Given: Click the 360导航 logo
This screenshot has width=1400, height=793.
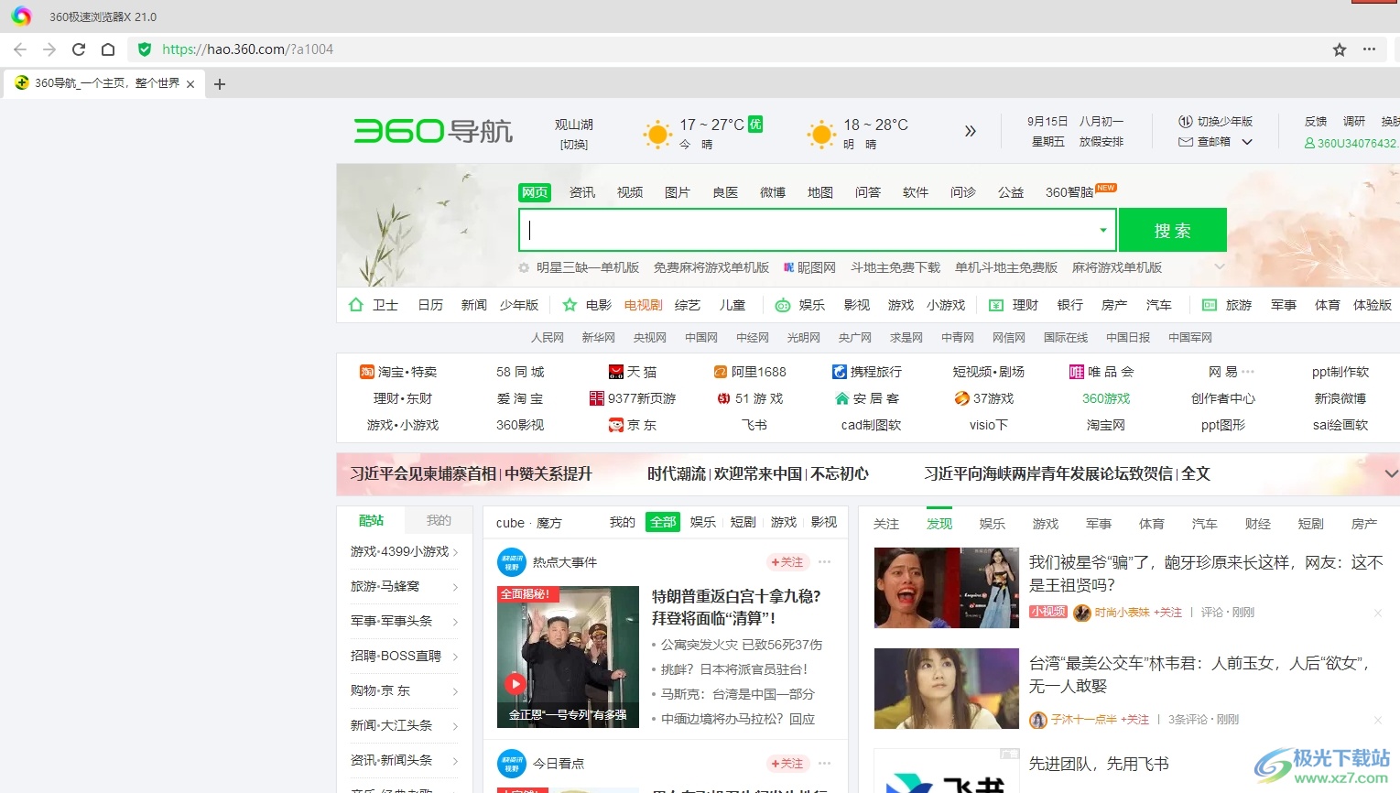Looking at the screenshot, I should point(433,131).
